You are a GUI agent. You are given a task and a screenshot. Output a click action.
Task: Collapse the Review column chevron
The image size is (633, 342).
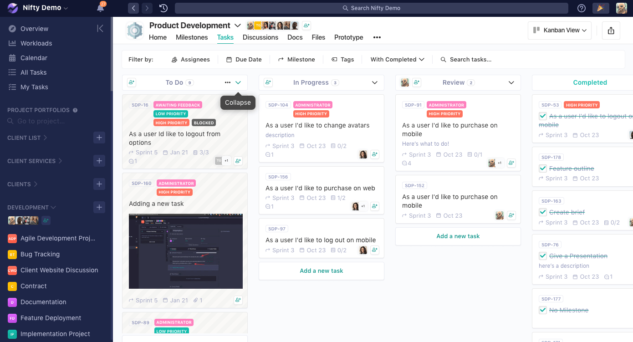511,82
